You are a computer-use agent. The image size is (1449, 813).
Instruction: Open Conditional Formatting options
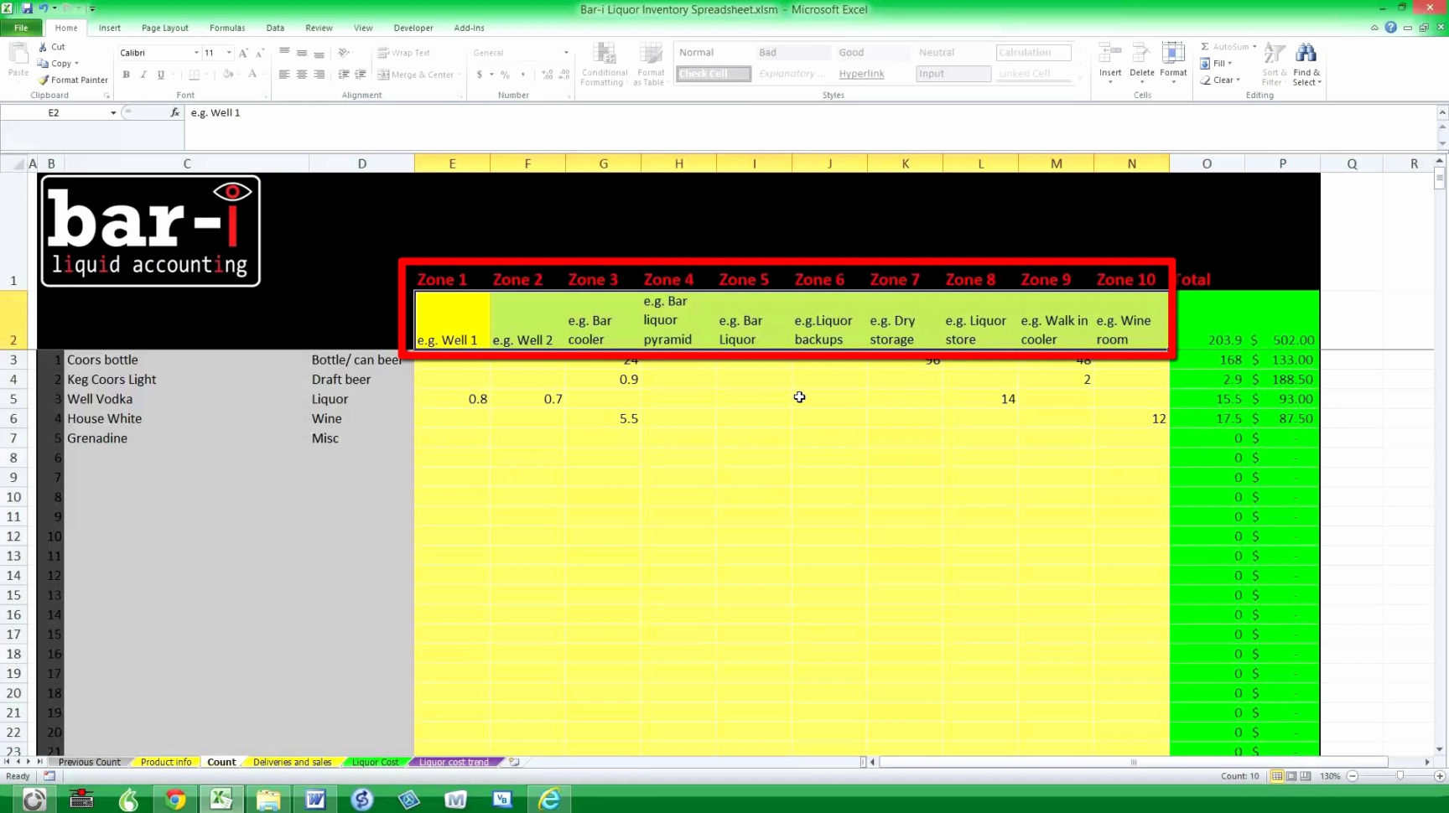click(604, 65)
